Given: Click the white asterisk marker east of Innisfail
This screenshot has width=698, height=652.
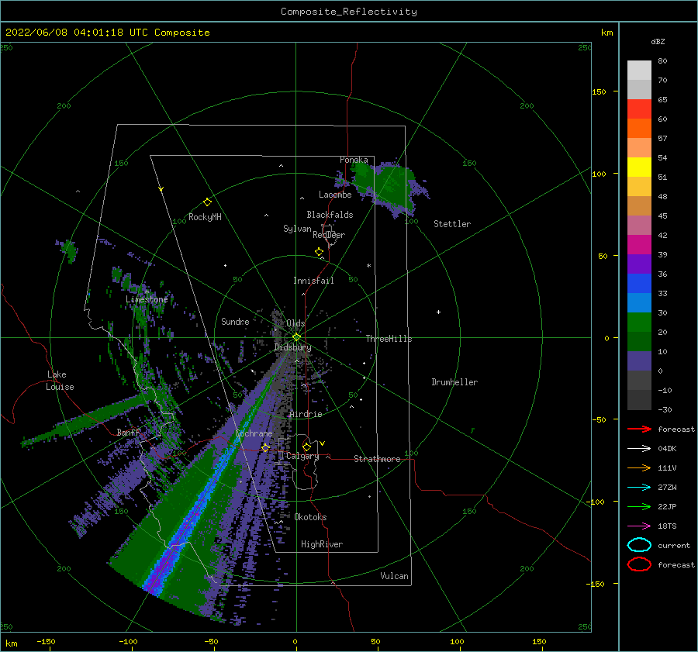Looking at the screenshot, I should [368, 266].
